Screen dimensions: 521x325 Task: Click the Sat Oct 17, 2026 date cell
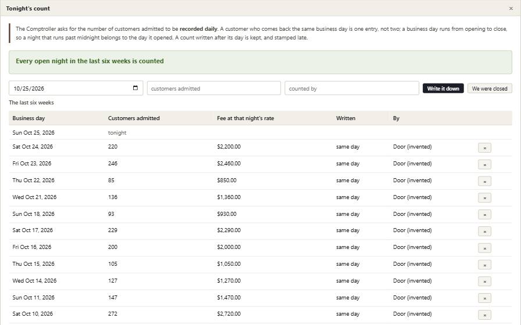click(x=33, y=230)
